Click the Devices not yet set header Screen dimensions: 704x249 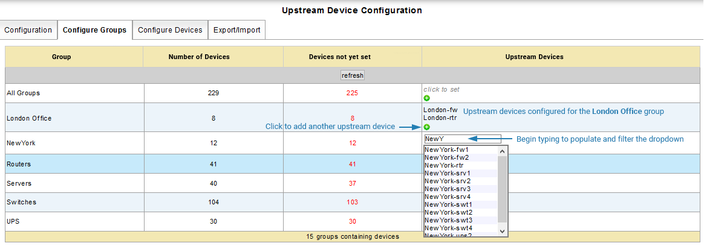339,57
